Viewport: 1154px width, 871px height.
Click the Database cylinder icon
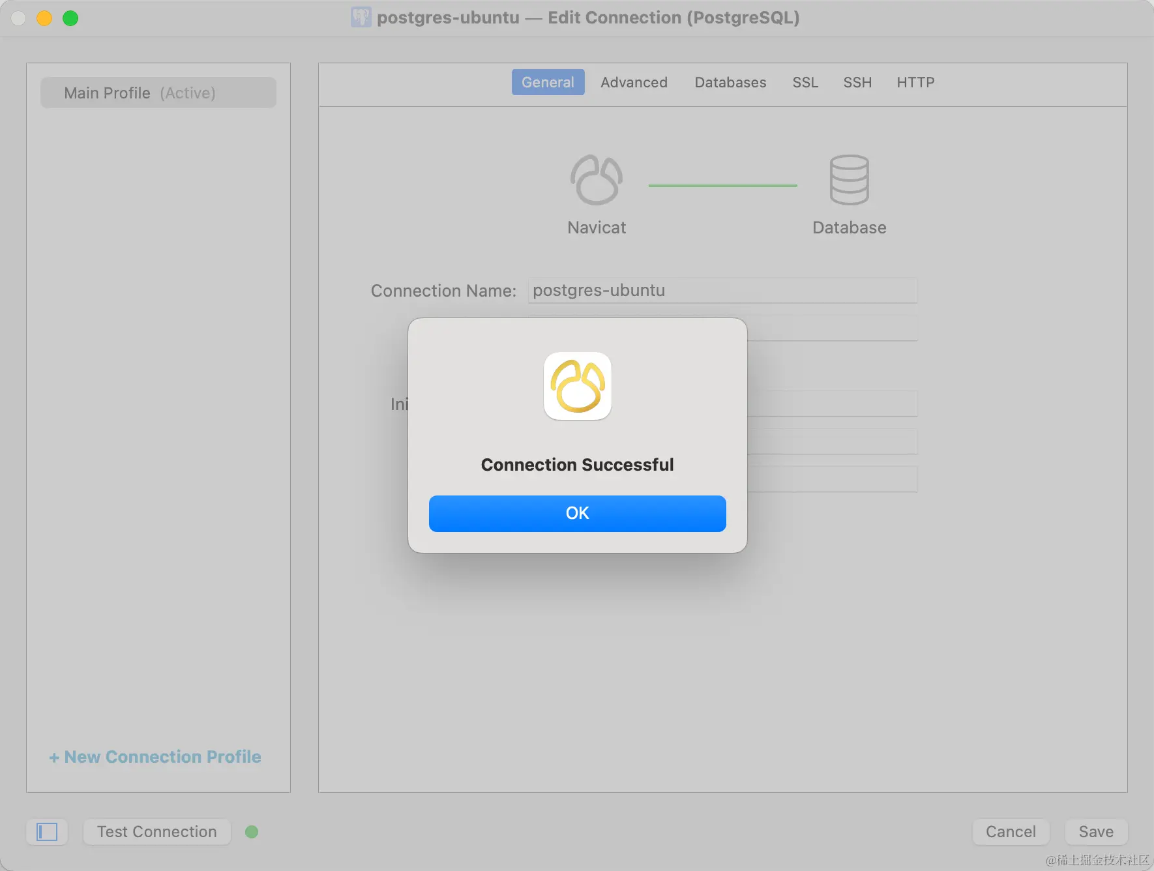(x=849, y=180)
